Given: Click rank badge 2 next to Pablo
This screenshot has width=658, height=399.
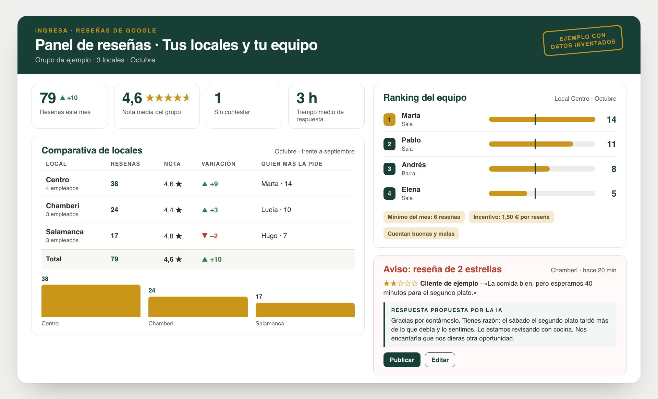Looking at the screenshot, I should [389, 144].
